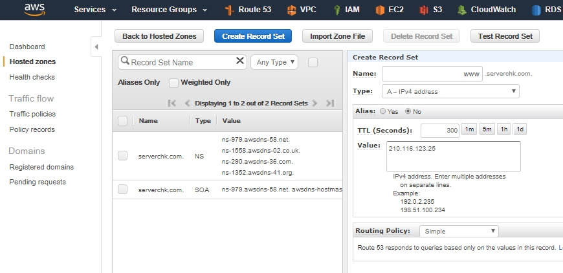Viewport: 563px width, 273px height.
Task: Select ns-1352.awsdns-41.org. value text
Action: (258, 173)
